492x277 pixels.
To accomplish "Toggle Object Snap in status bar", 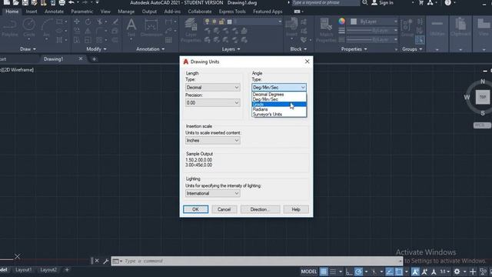I will click(399, 272).
